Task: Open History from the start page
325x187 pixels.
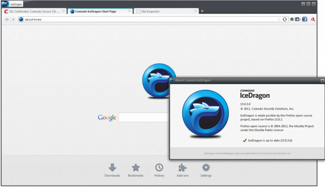Action: pyautogui.click(x=159, y=170)
